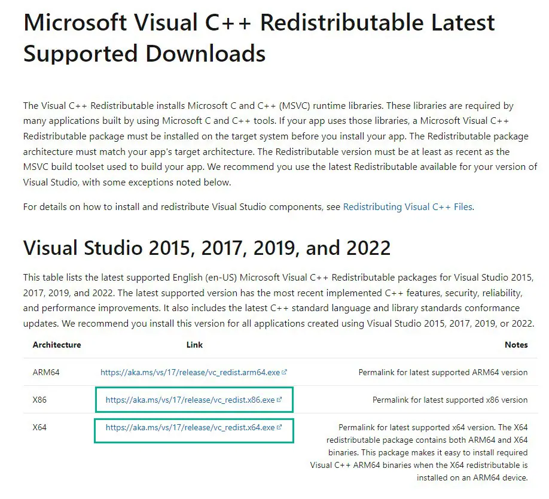Screen dimensions: 549x499
Task: Download the X86 vc_redist.x86.exe link
Action: [x=190, y=400]
